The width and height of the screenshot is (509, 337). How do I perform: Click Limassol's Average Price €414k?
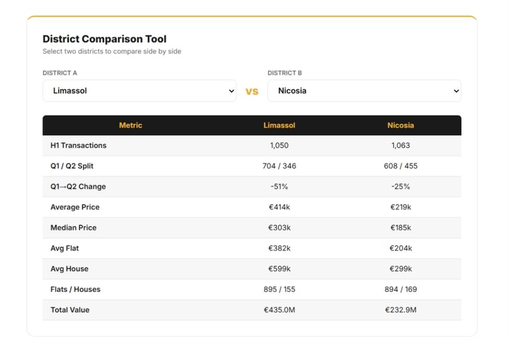click(x=279, y=207)
